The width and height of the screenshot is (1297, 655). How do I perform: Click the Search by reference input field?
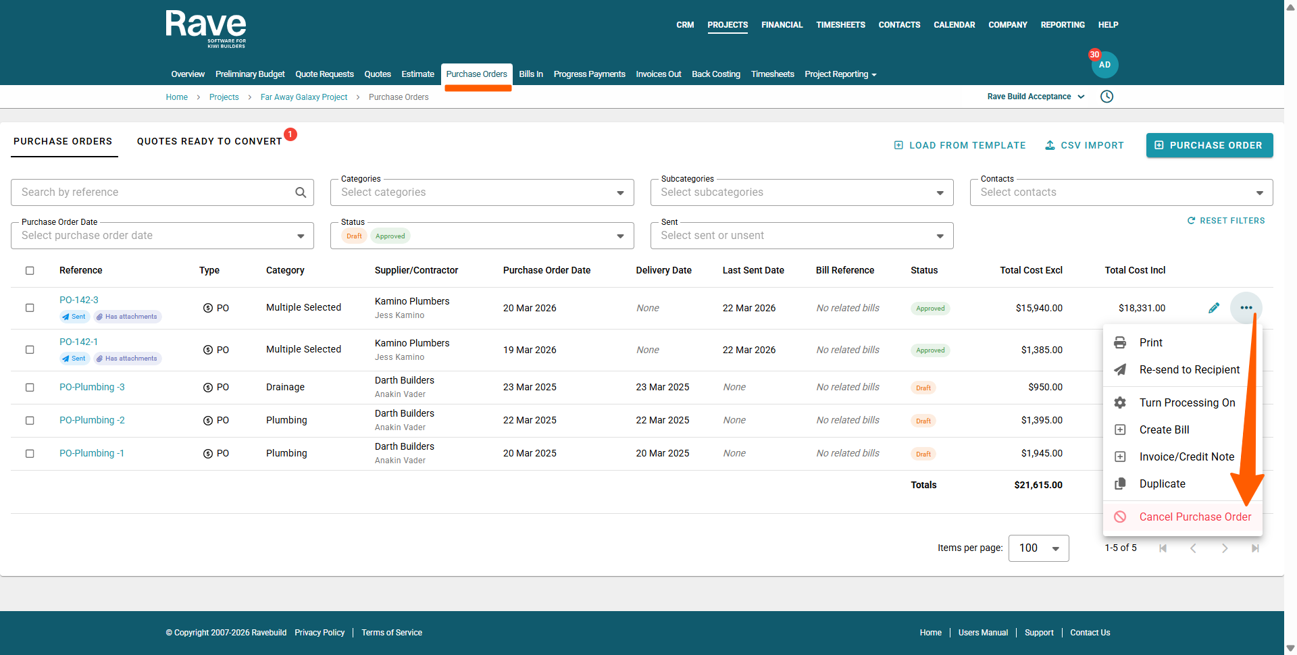pos(155,192)
